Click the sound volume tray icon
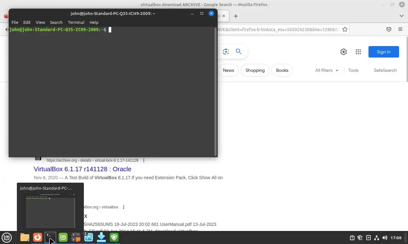 pos(385,238)
